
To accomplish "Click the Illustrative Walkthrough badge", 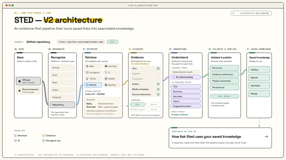I will coord(251,13).
